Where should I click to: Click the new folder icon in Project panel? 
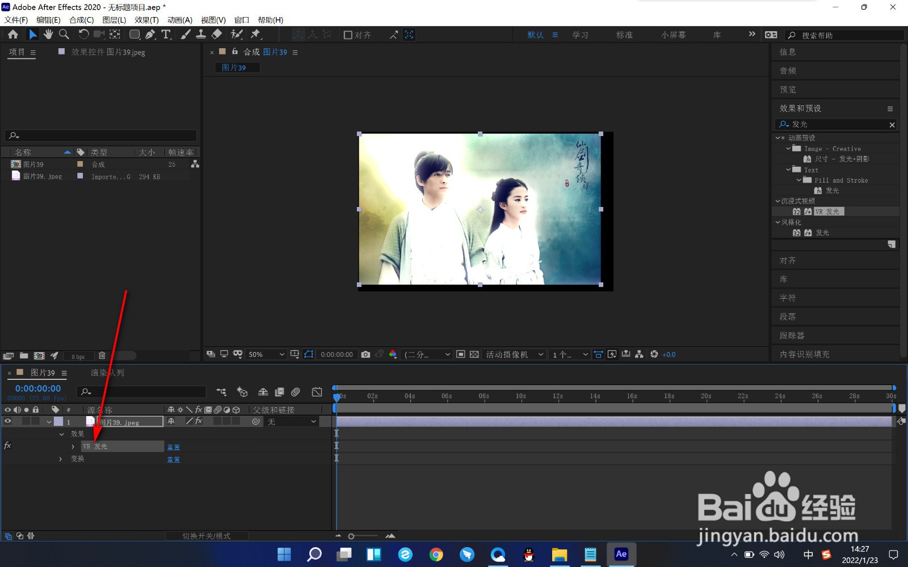(24, 356)
